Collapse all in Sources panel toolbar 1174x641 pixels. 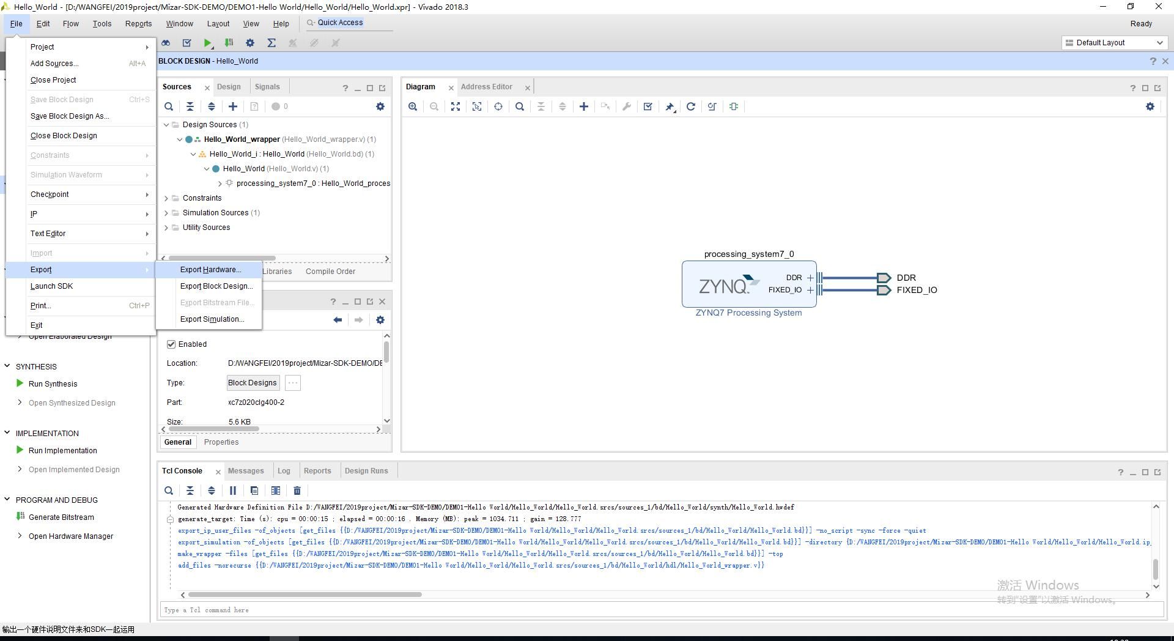click(190, 106)
